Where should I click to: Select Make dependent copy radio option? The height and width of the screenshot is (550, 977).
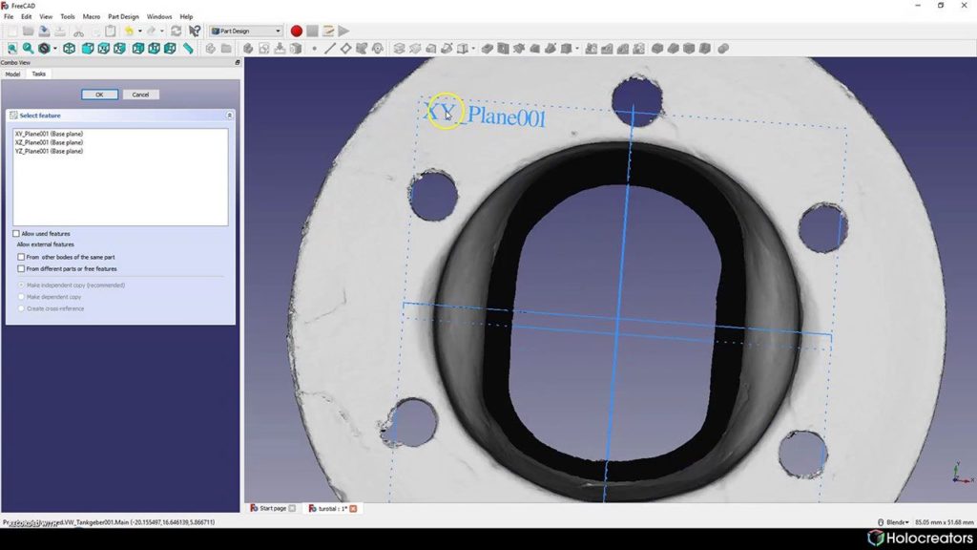tap(21, 297)
